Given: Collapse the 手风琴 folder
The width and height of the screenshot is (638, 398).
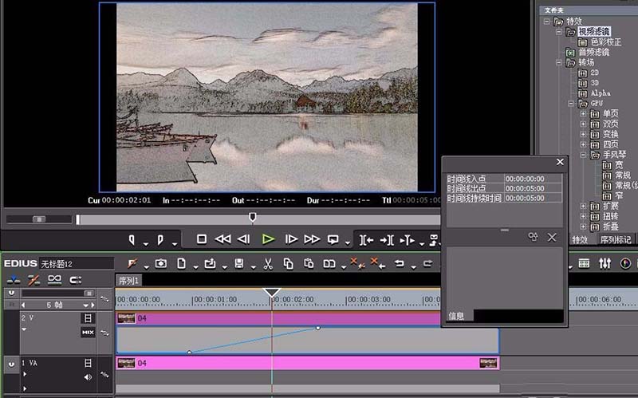Looking at the screenshot, I should (x=583, y=155).
